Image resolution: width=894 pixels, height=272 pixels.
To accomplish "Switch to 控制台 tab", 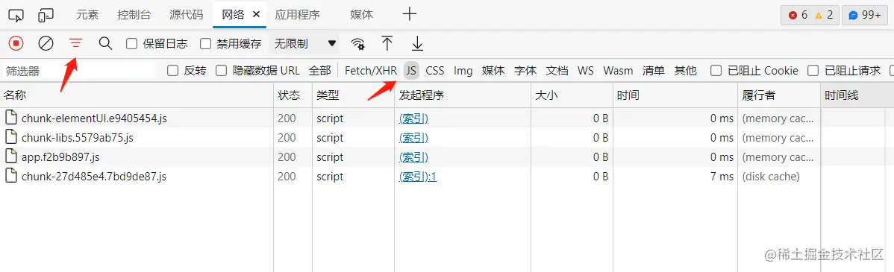I will (x=134, y=15).
